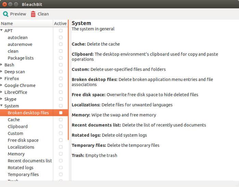This screenshot has height=187, width=239.
Task: Enable the autoclean checkbox
Action: [x=61, y=37]
